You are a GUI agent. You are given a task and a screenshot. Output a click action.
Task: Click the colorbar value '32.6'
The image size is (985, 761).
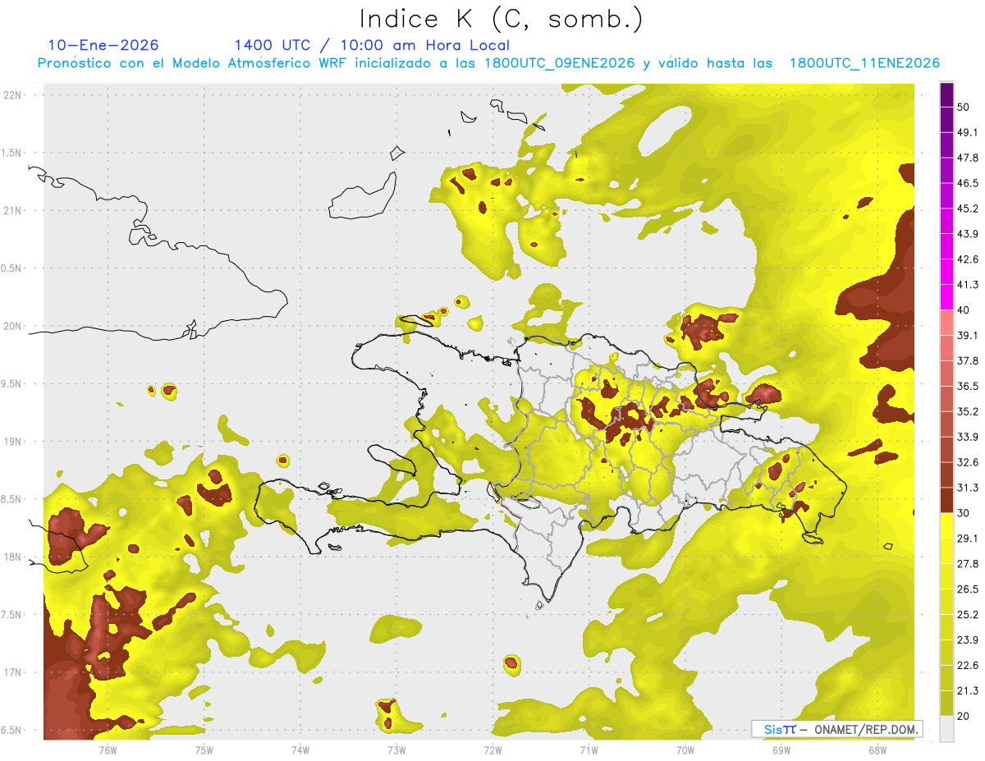(968, 462)
